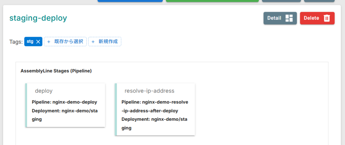Click the dashboard grid icon on Detail button

pos(289,18)
